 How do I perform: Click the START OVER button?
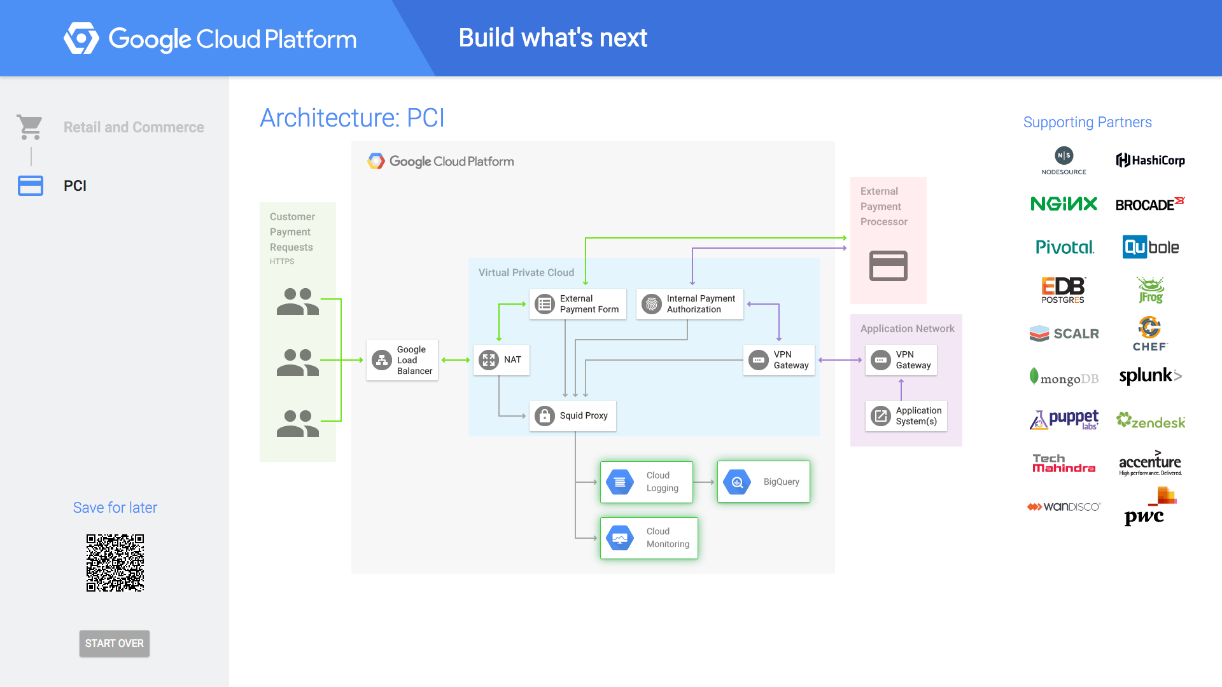click(x=115, y=643)
